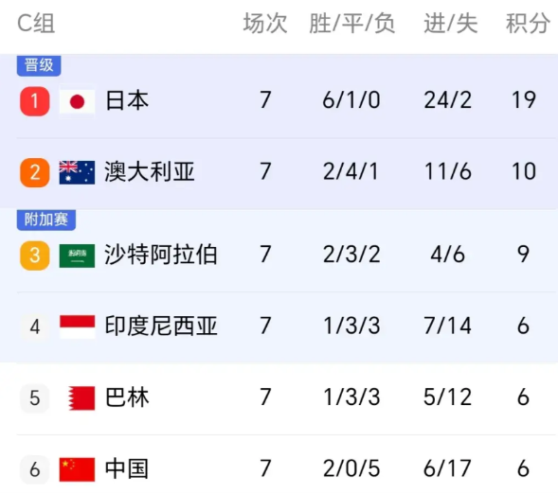The image size is (558, 493).
Task: Click the Japan flag icon
Action: click(x=78, y=101)
